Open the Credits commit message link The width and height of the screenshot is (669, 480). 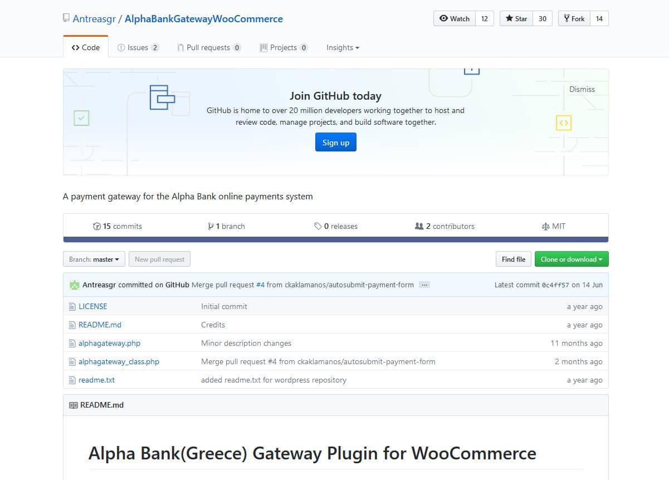[213, 325]
